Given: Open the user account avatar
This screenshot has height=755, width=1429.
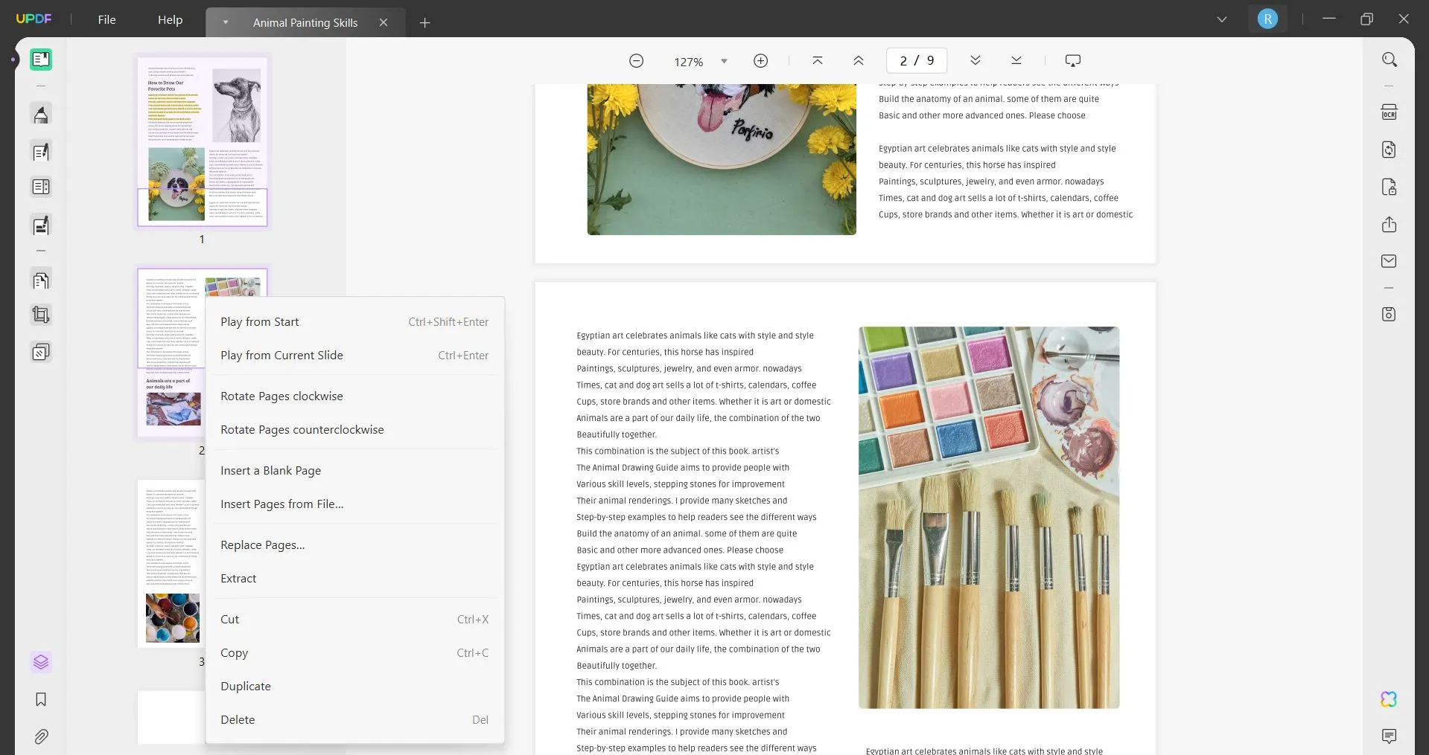Looking at the screenshot, I should 1267,19.
